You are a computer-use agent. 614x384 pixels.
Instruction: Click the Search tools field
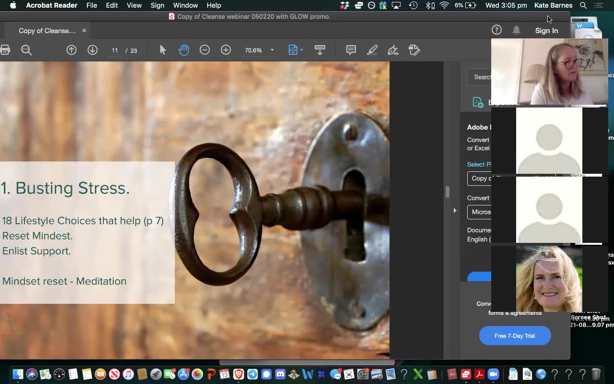(480, 77)
